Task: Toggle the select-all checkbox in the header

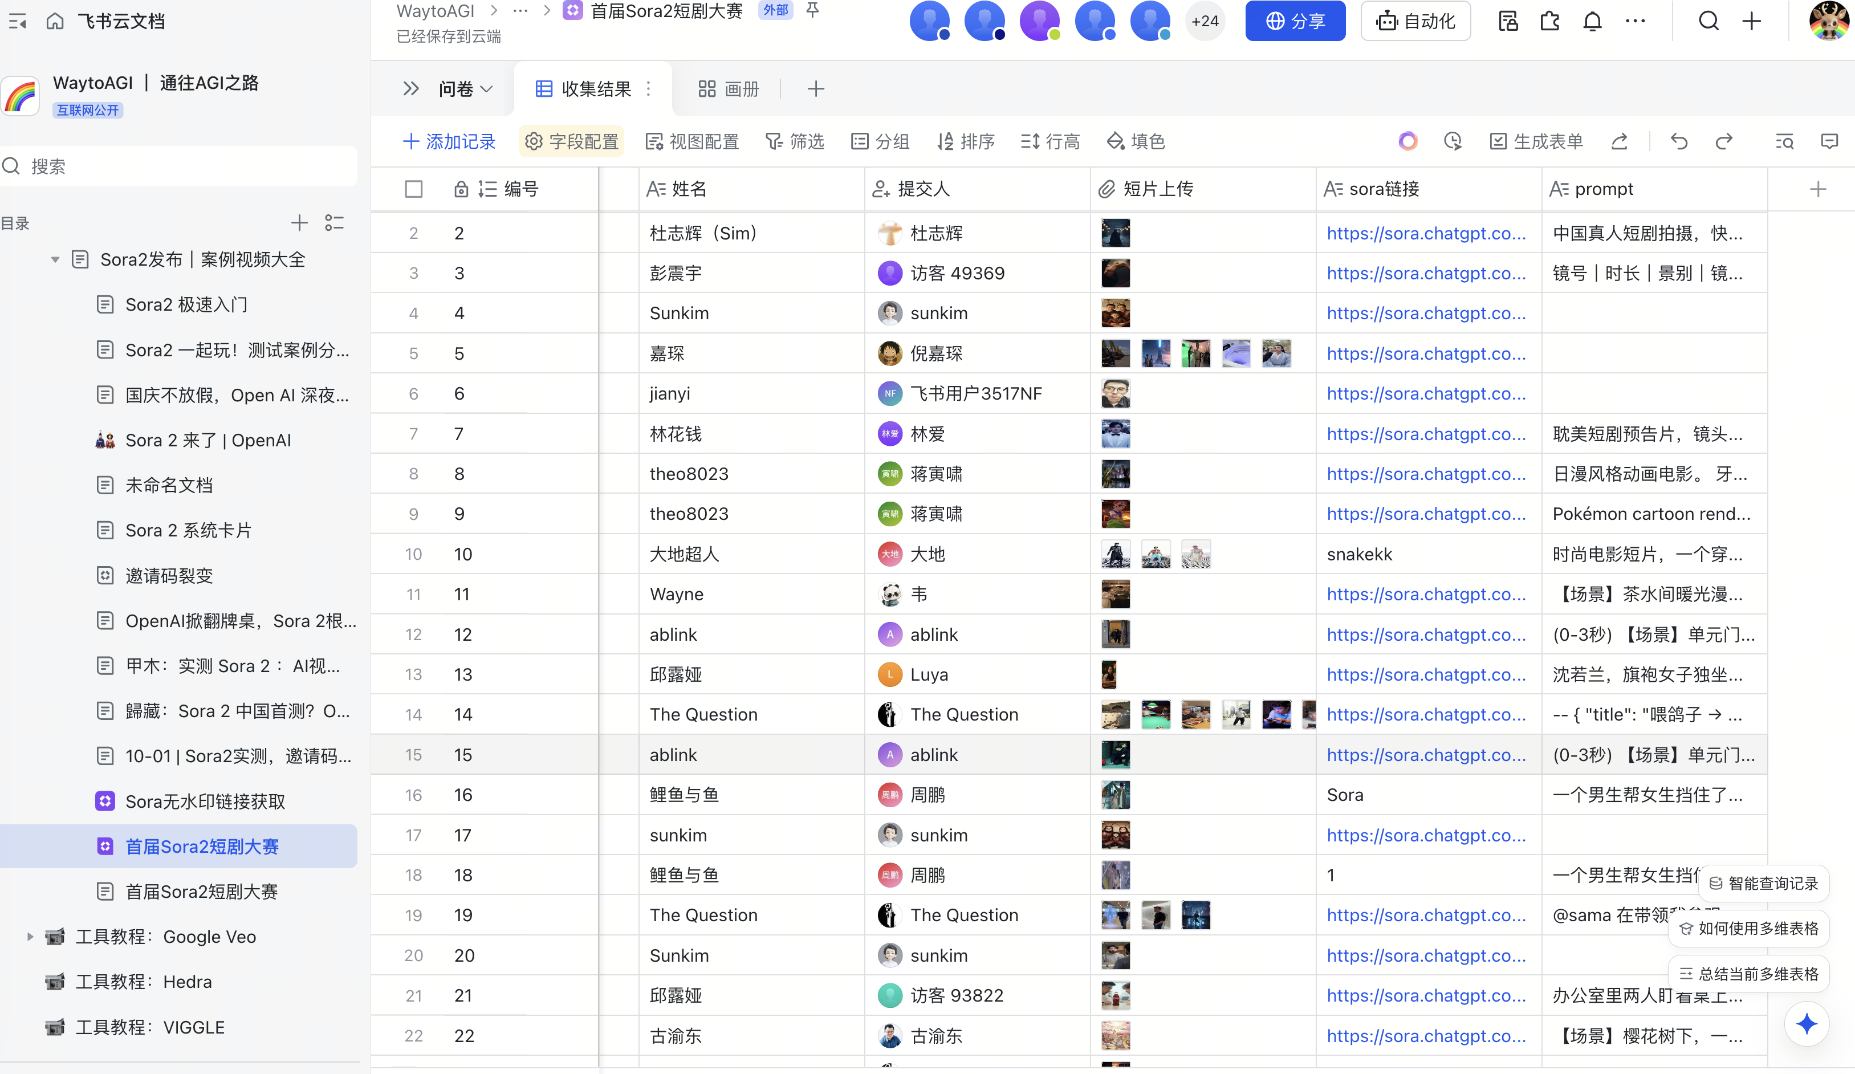Action: (414, 189)
